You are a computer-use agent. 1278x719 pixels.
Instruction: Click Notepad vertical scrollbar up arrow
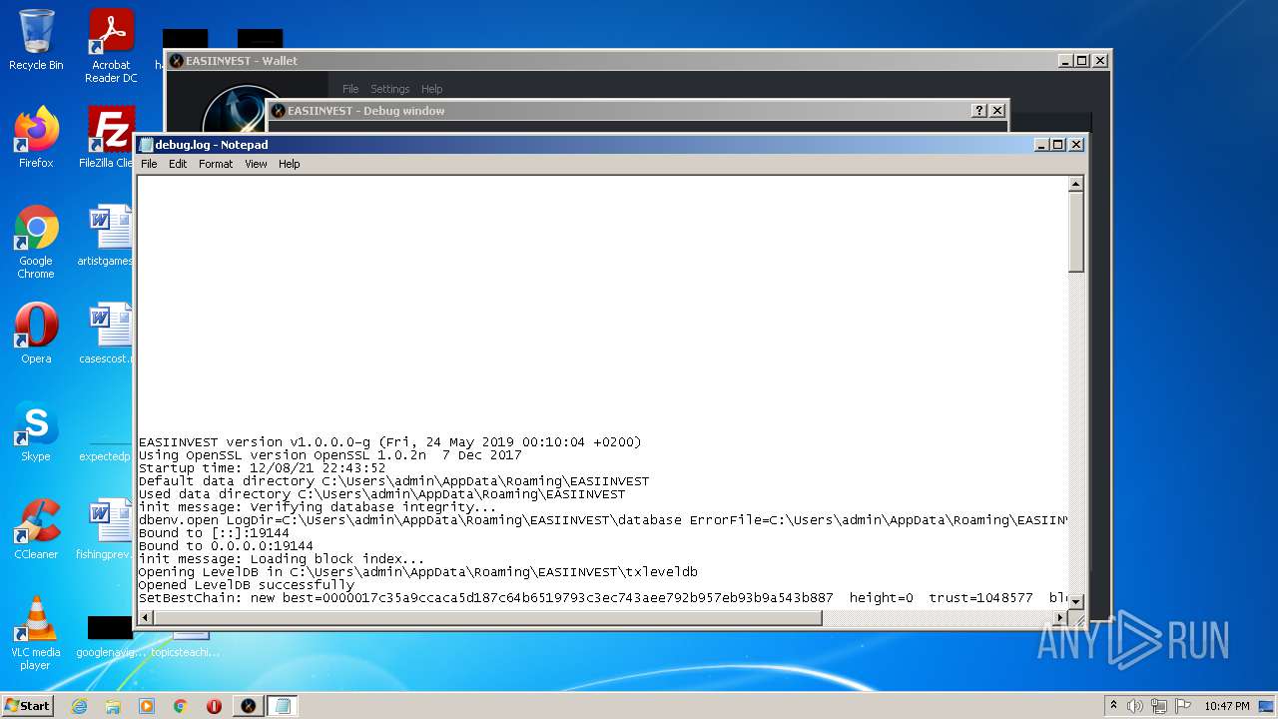pos(1076,185)
